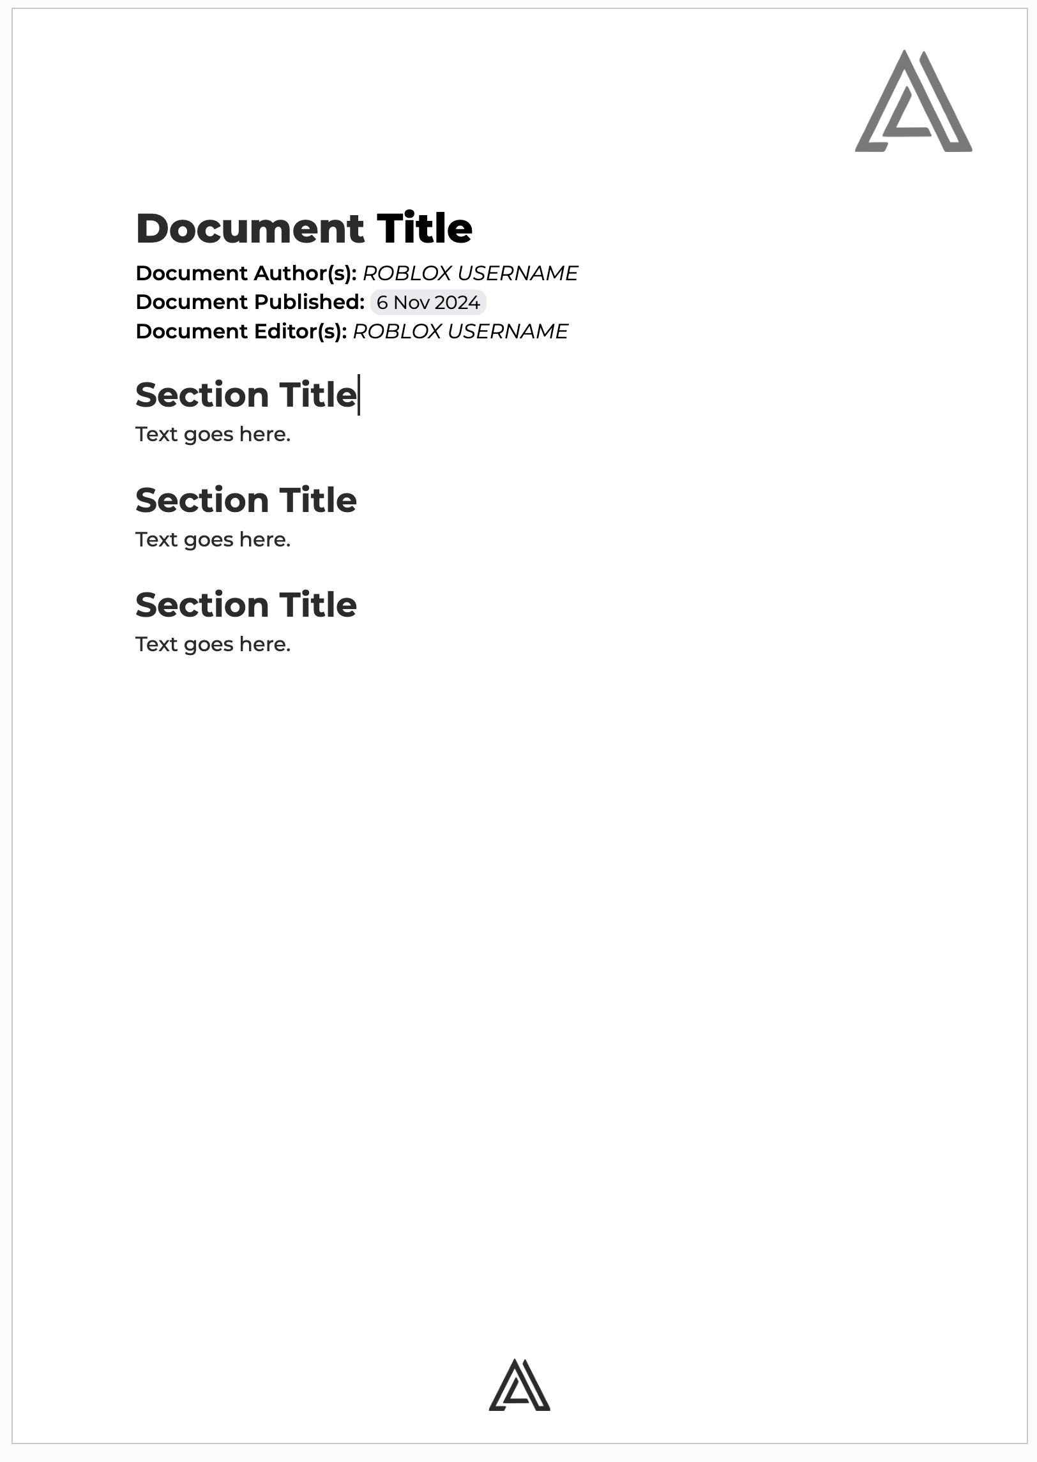Screen dimensions: 1037x1462
Task: Click body text under second Section Title
Action: coord(213,540)
